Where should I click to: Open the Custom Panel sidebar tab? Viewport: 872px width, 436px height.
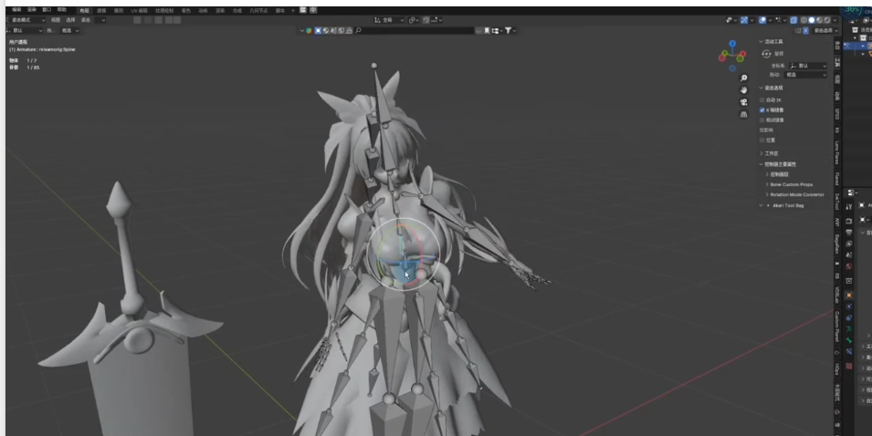[x=837, y=327]
